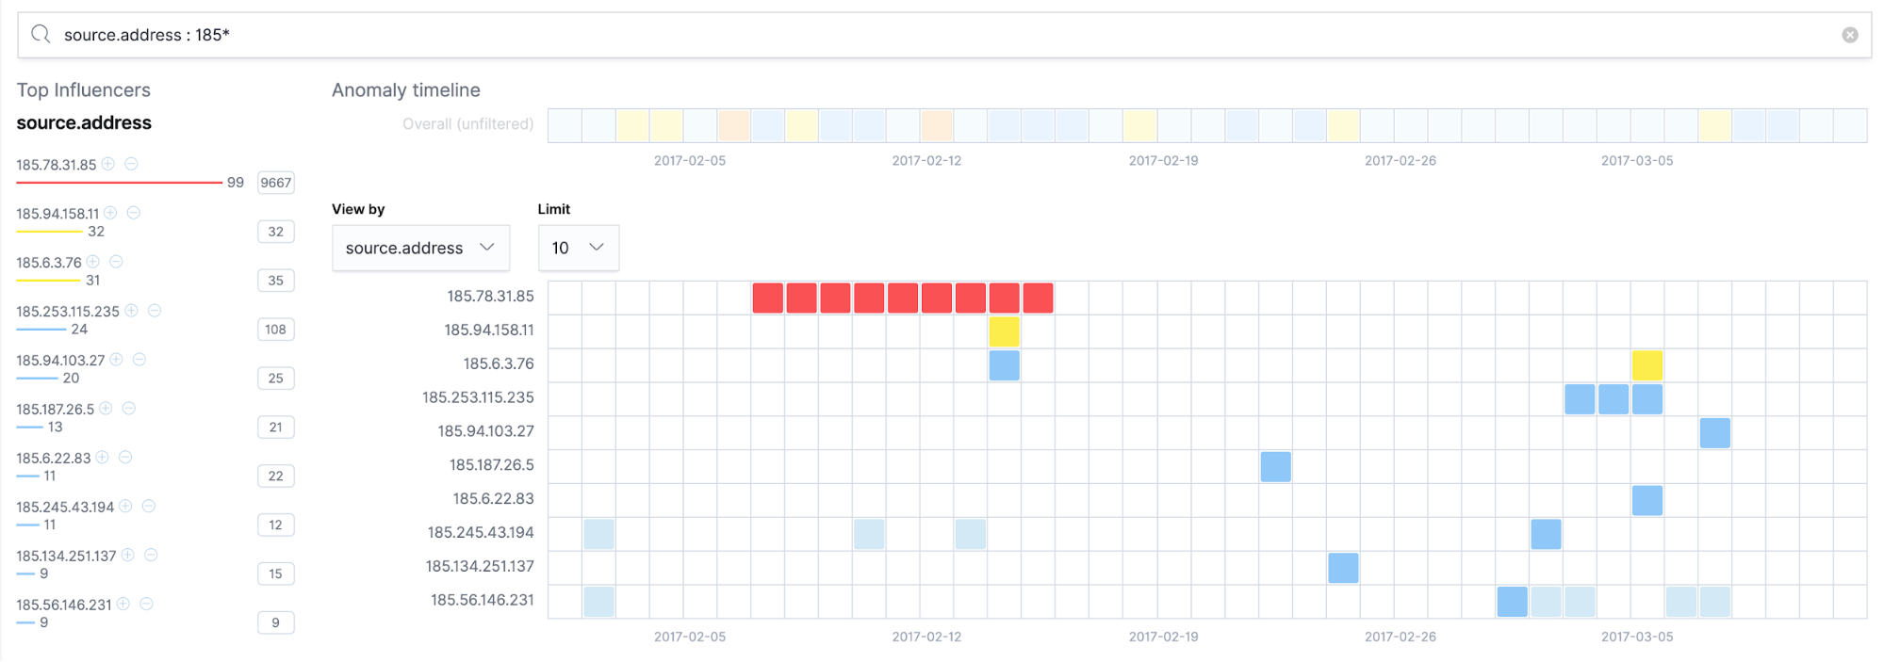This screenshot has height=662, width=1884.
Task: Click the 185.253.115.235 swimlane row label
Action: [x=478, y=398]
